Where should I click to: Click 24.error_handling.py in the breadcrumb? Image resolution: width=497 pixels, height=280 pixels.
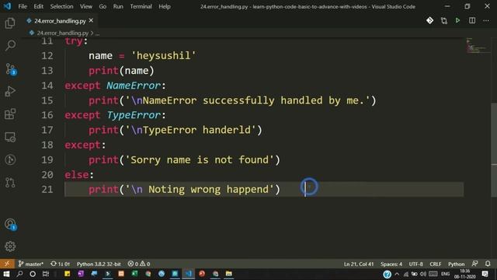pyautogui.click(x=62, y=33)
